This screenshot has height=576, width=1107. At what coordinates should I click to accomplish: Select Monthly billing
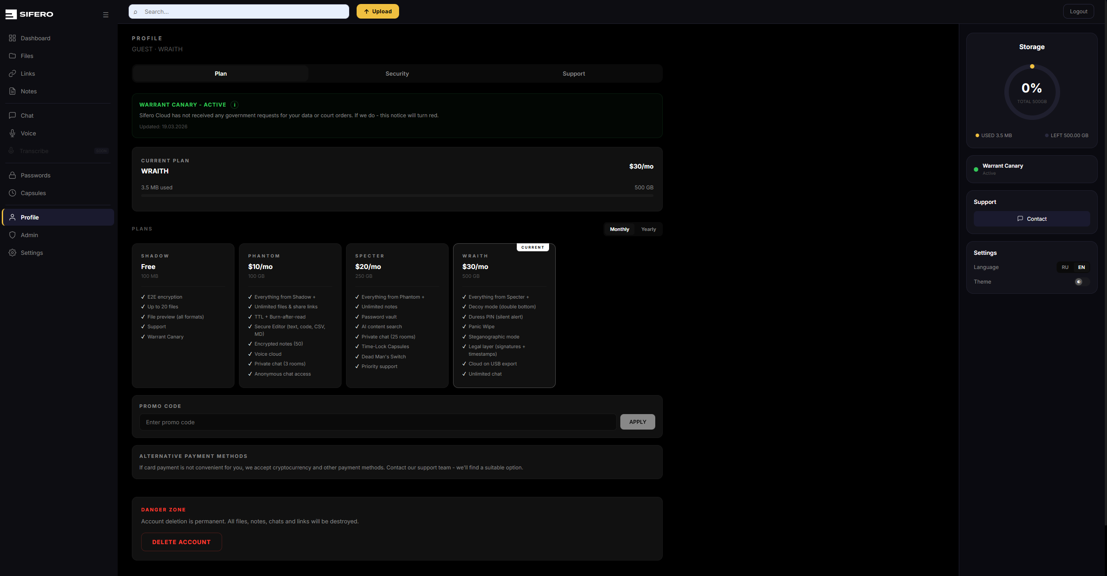point(619,229)
